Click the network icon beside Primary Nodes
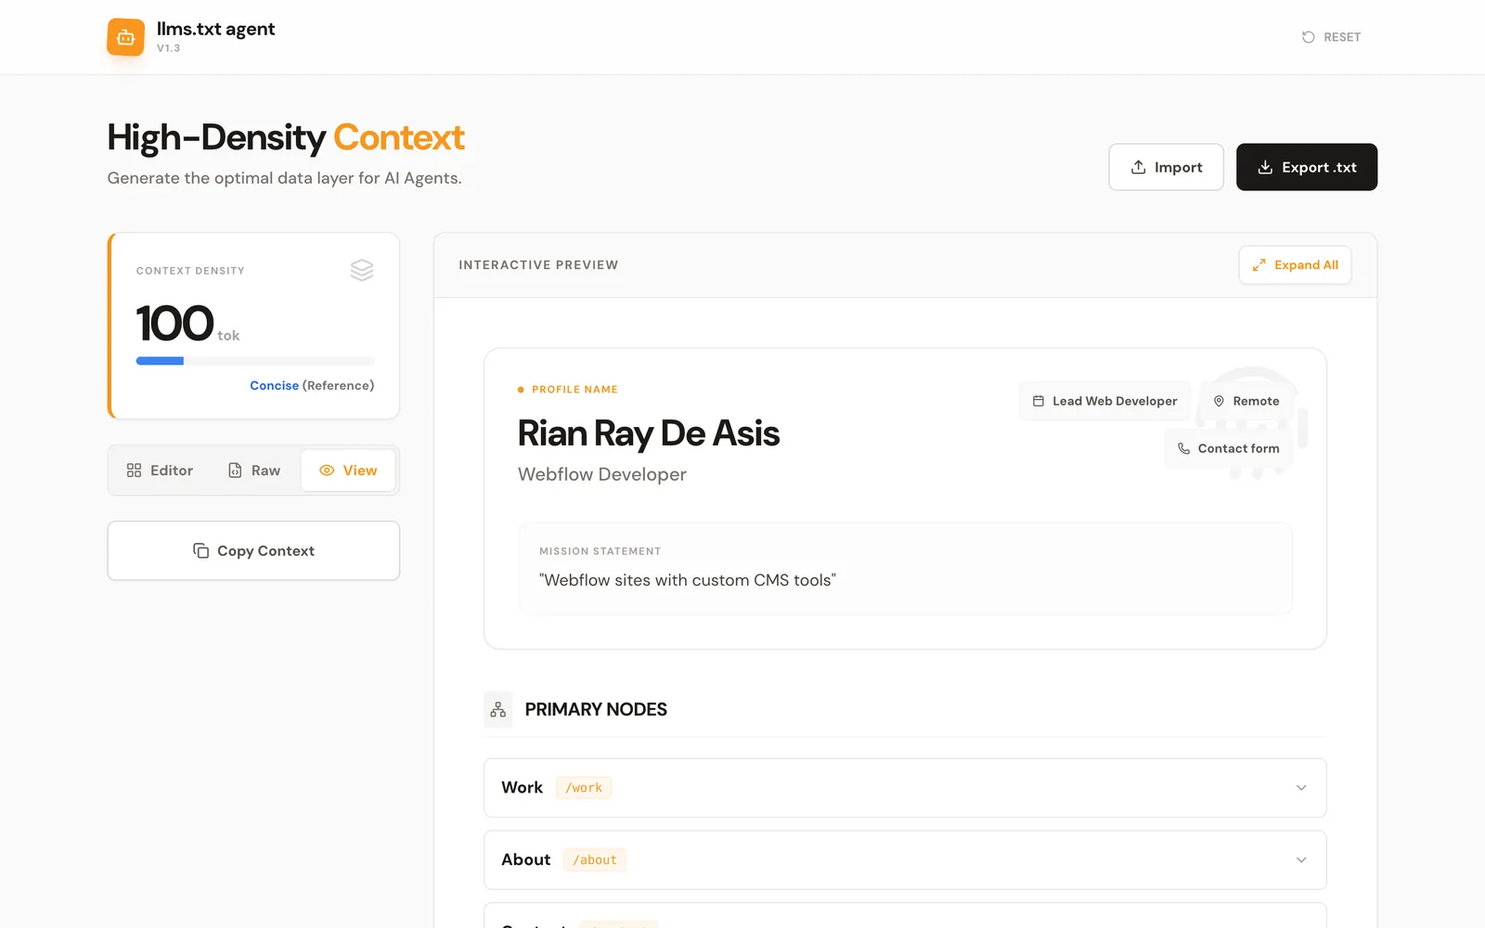The height and width of the screenshot is (928, 1485). [498, 710]
